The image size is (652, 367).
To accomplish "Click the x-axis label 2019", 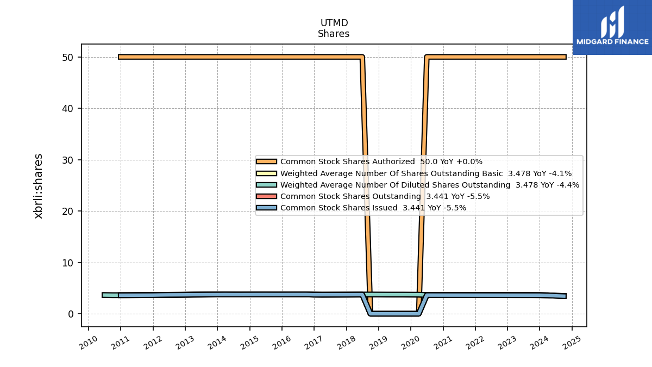I will (378, 341).
